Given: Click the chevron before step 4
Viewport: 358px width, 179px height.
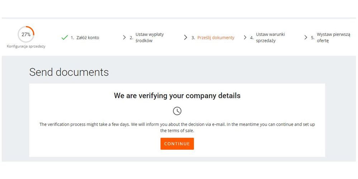Looking at the screenshot, I should [245, 38].
